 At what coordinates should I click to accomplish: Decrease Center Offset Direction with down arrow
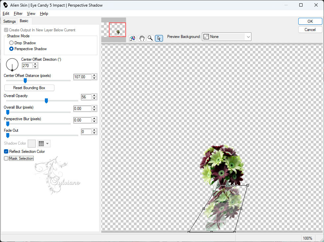[x=35, y=67]
